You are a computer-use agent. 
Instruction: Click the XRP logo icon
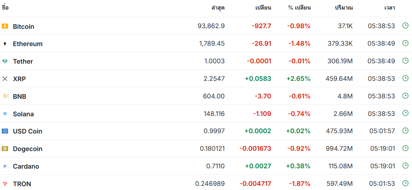tap(5, 79)
